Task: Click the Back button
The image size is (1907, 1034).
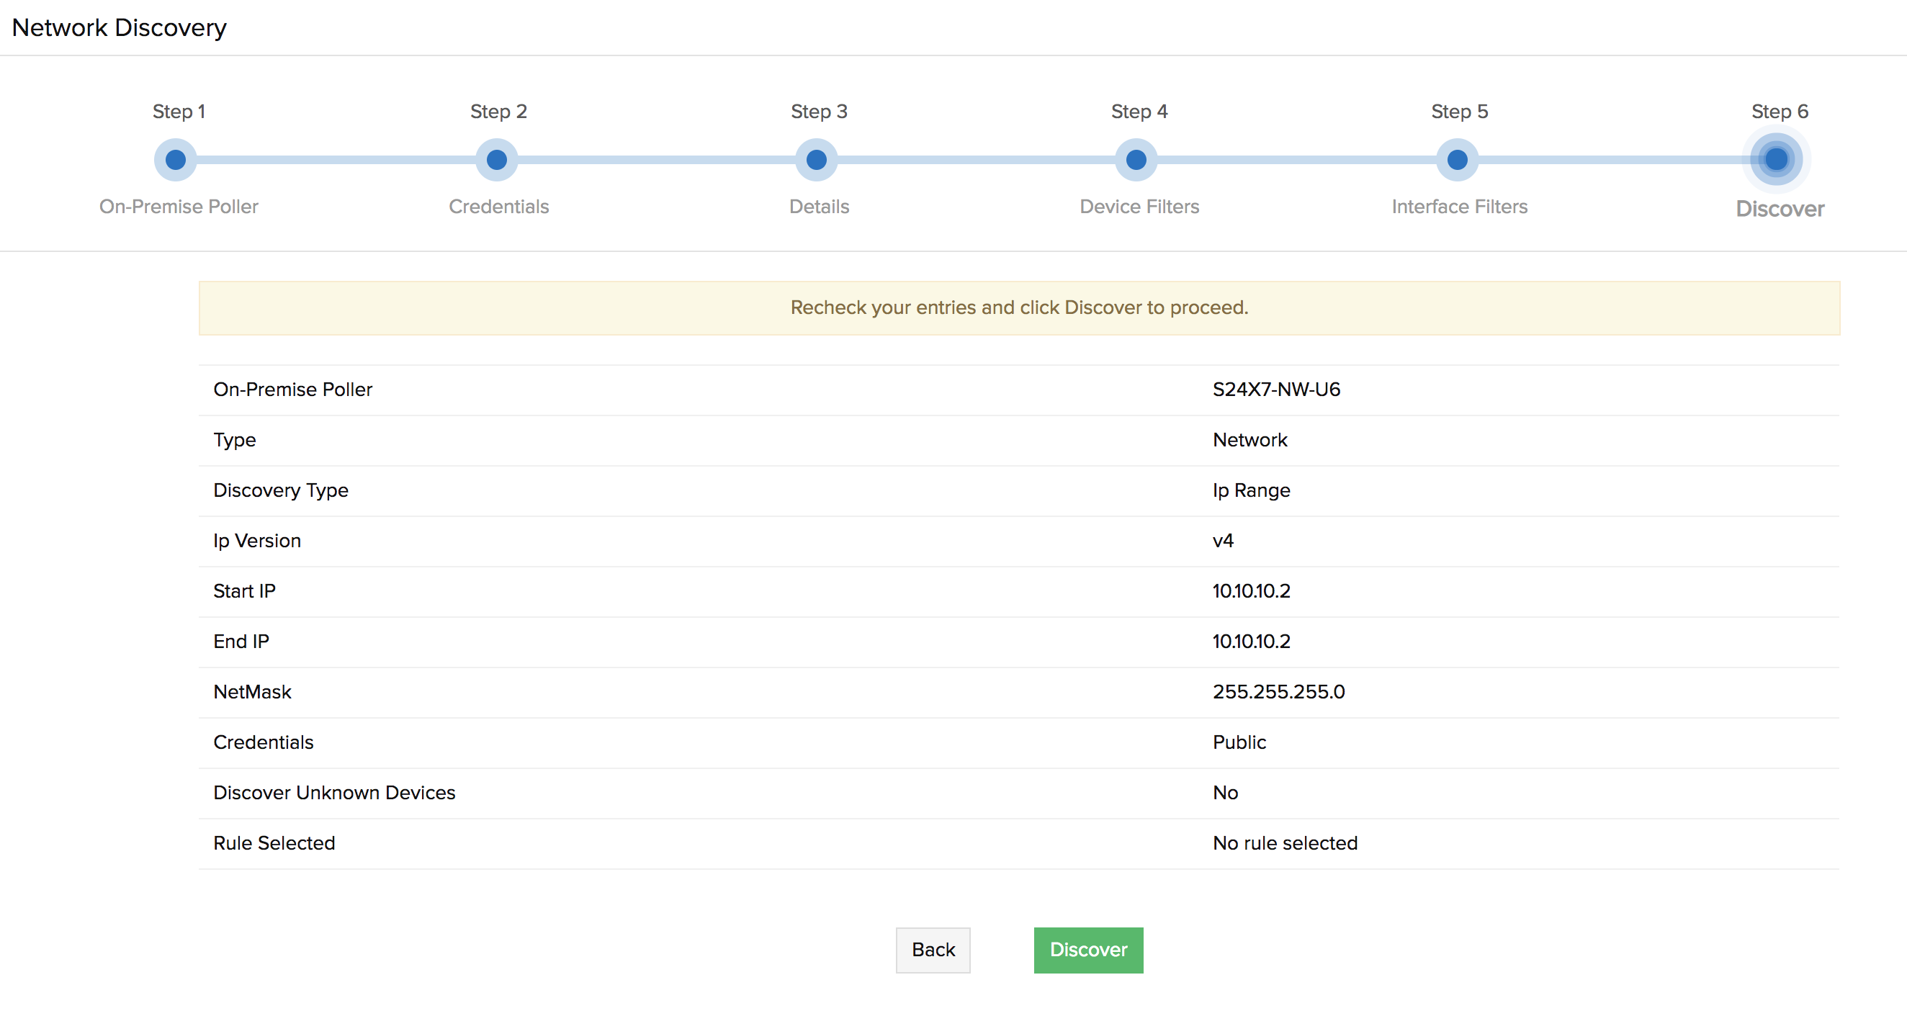Action: 932,950
